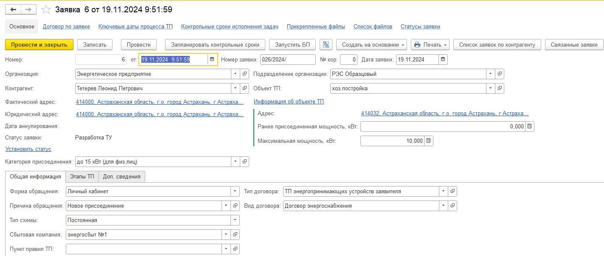Click the forward navigation arrow

(x=28, y=9)
